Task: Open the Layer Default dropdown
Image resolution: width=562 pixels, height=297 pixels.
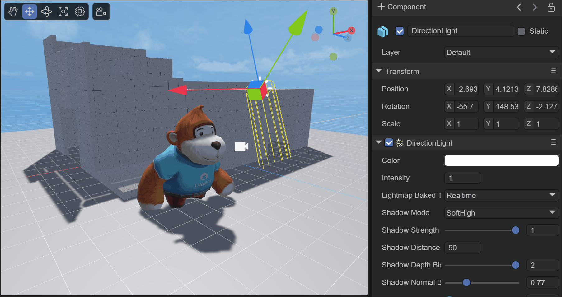Action: pyautogui.click(x=501, y=52)
